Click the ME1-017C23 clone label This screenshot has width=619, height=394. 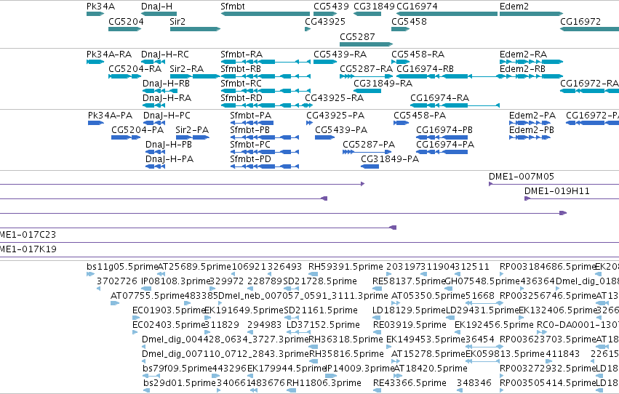pyautogui.click(x=28, y=235)
